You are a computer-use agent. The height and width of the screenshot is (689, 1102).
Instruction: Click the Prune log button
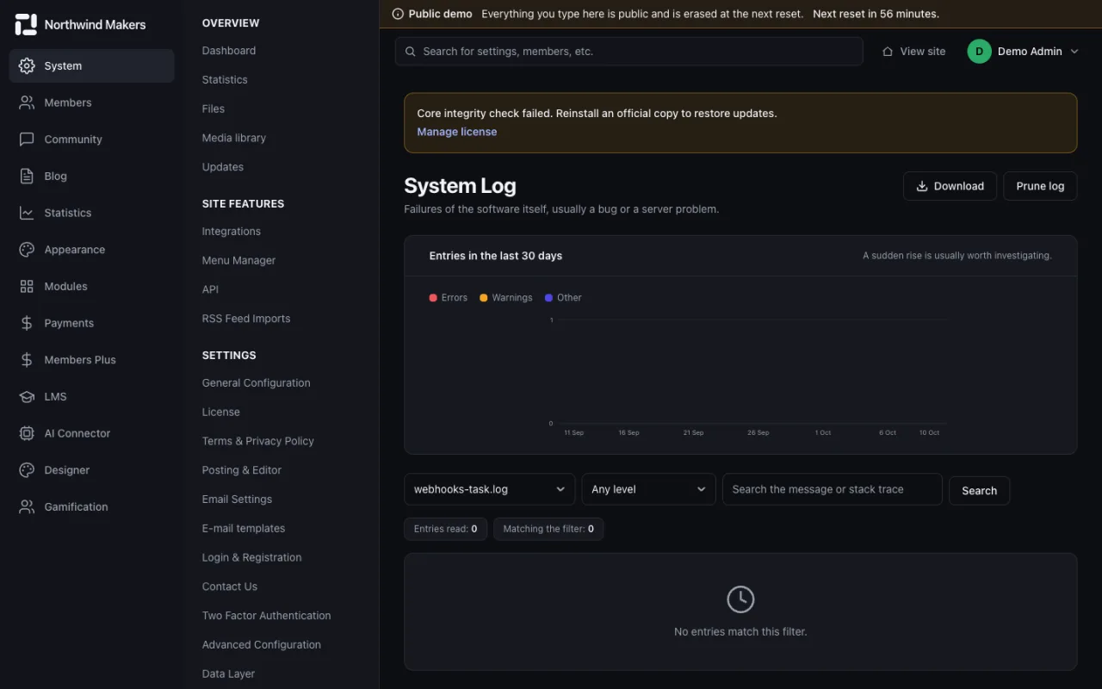(1040, 186)
